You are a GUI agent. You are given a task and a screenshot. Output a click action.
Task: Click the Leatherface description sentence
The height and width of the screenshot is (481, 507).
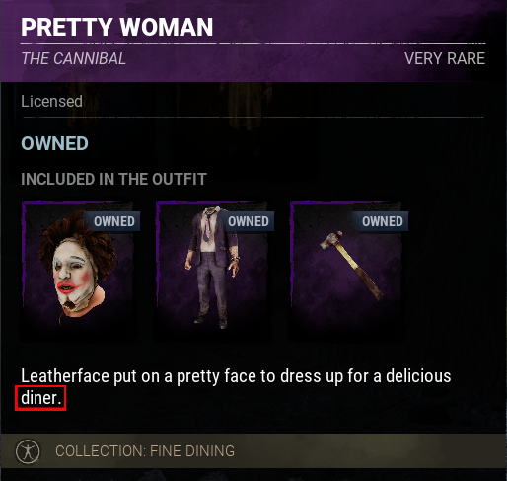tap(236, 387)
